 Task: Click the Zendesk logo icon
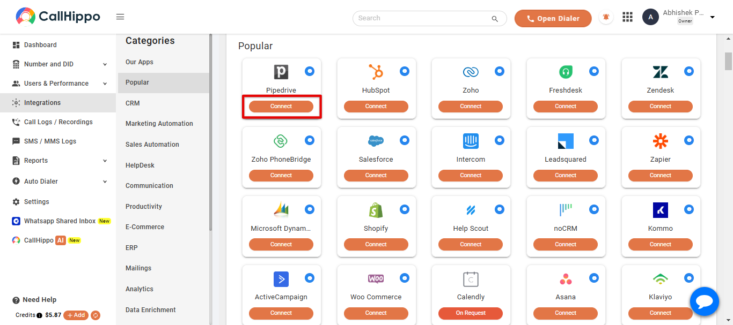tap(661, 72)
